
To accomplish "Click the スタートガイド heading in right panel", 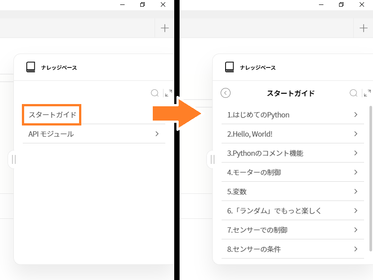I will coord(291,93).
